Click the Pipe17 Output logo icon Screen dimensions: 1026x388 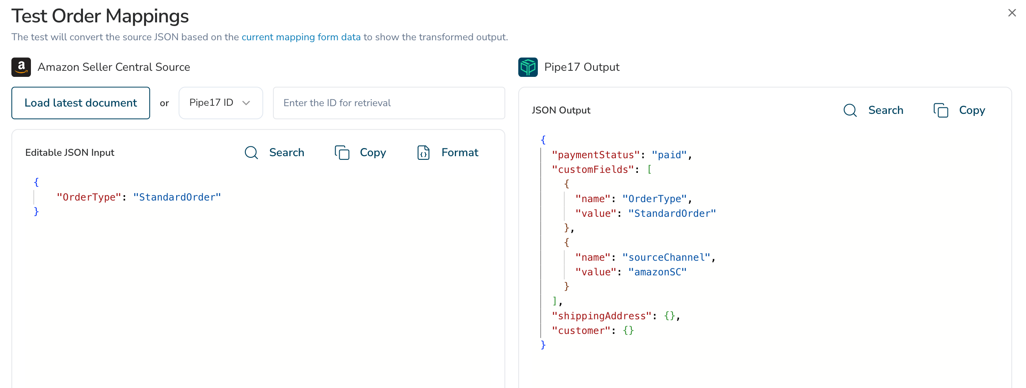pos(528,67)
